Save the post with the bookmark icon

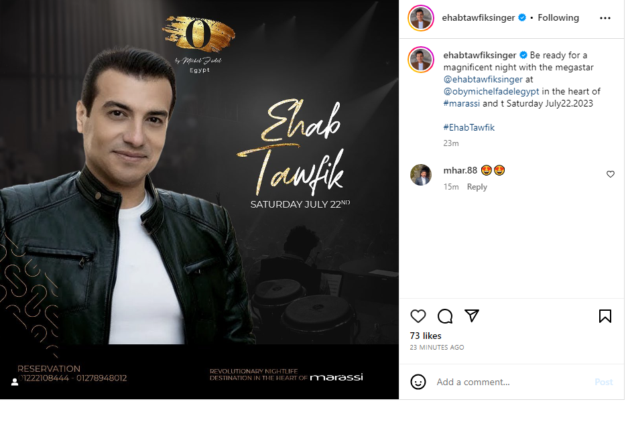(605, 316)
